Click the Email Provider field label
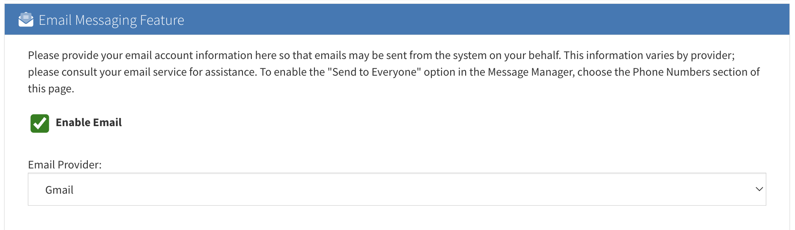This screenshot has height=230, width=795. [x=65, y=165]
